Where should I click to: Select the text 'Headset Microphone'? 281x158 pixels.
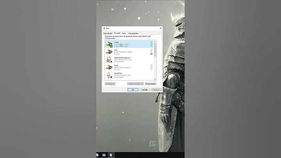122,58
